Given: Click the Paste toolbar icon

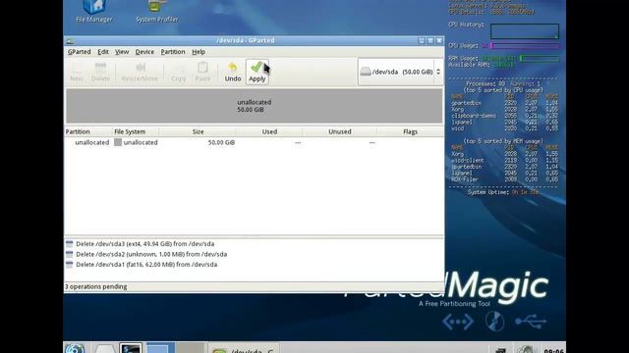Looking at the screenshot, I should (x=202, y=72).
